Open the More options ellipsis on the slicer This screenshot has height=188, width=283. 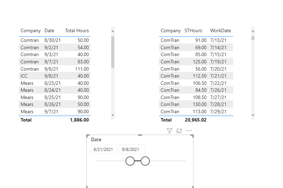(189, 131)
